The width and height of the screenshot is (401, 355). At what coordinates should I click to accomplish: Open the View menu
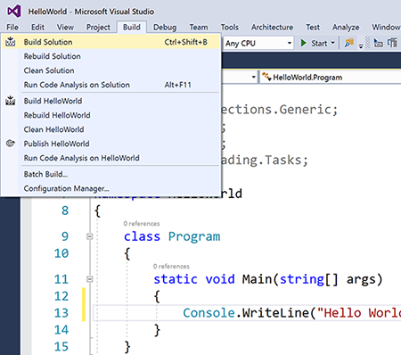65,27
